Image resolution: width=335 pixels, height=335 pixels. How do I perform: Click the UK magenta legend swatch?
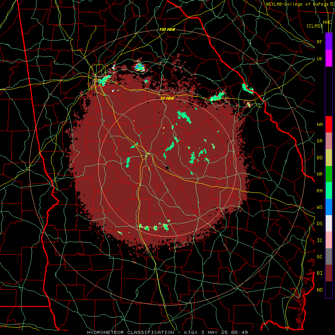tap(329, 58)
